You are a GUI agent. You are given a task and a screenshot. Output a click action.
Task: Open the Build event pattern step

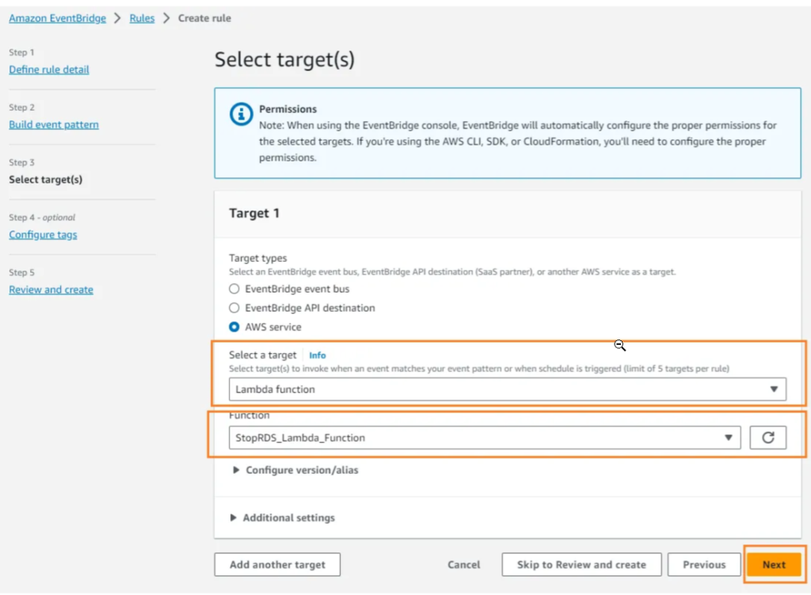tap(53, 124)
